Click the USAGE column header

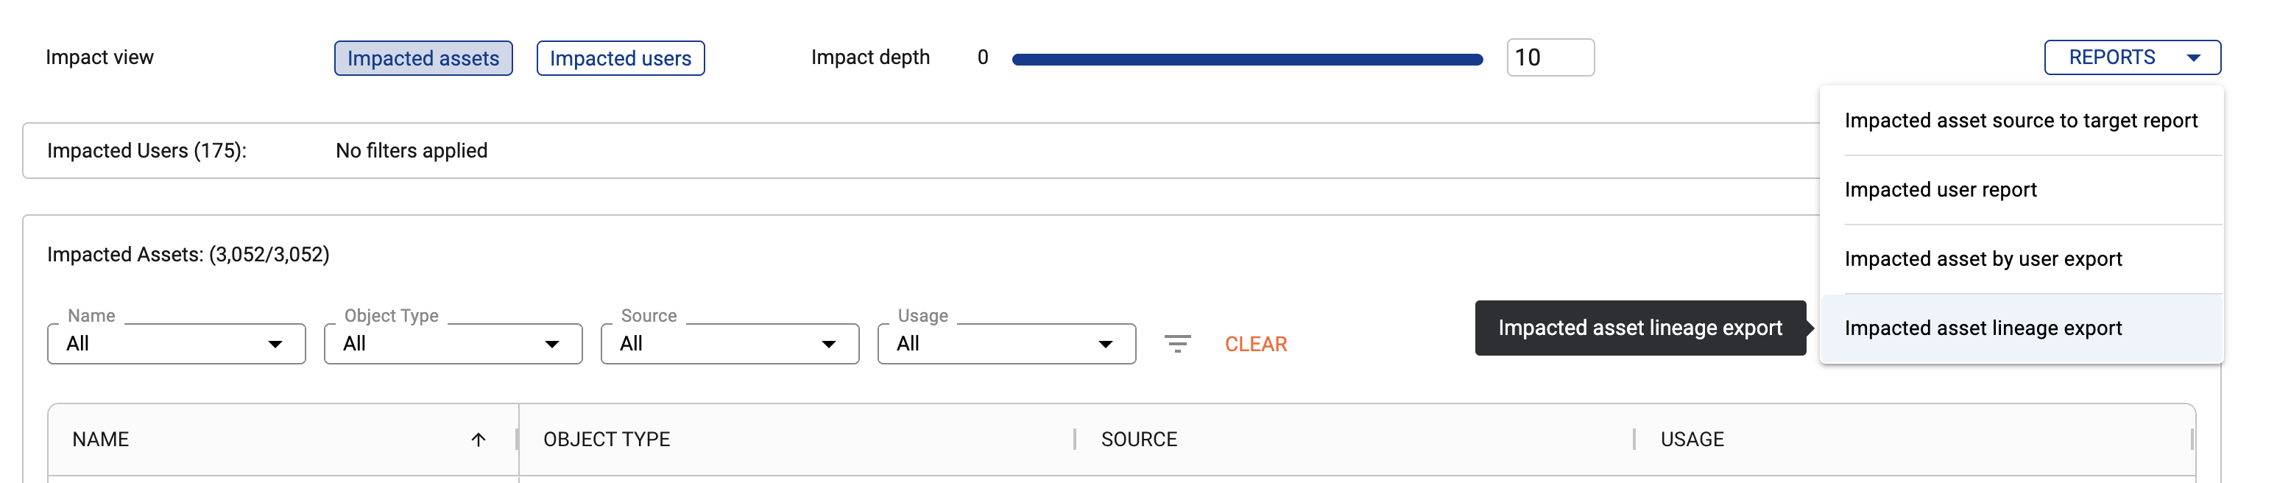coord(1692,440)
